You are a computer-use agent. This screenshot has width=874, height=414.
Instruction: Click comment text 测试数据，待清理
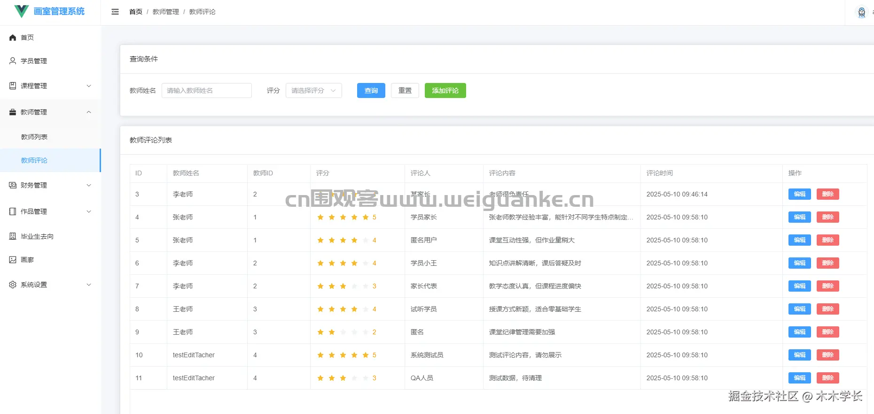click(515, 378)
